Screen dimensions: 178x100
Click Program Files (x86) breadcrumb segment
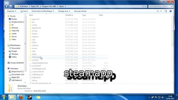49,6
